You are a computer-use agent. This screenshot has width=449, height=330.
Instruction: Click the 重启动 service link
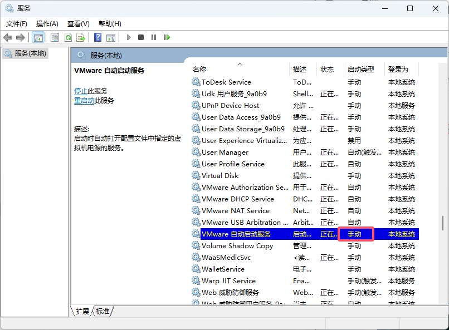pyautogui.click(x=84, y=100)
